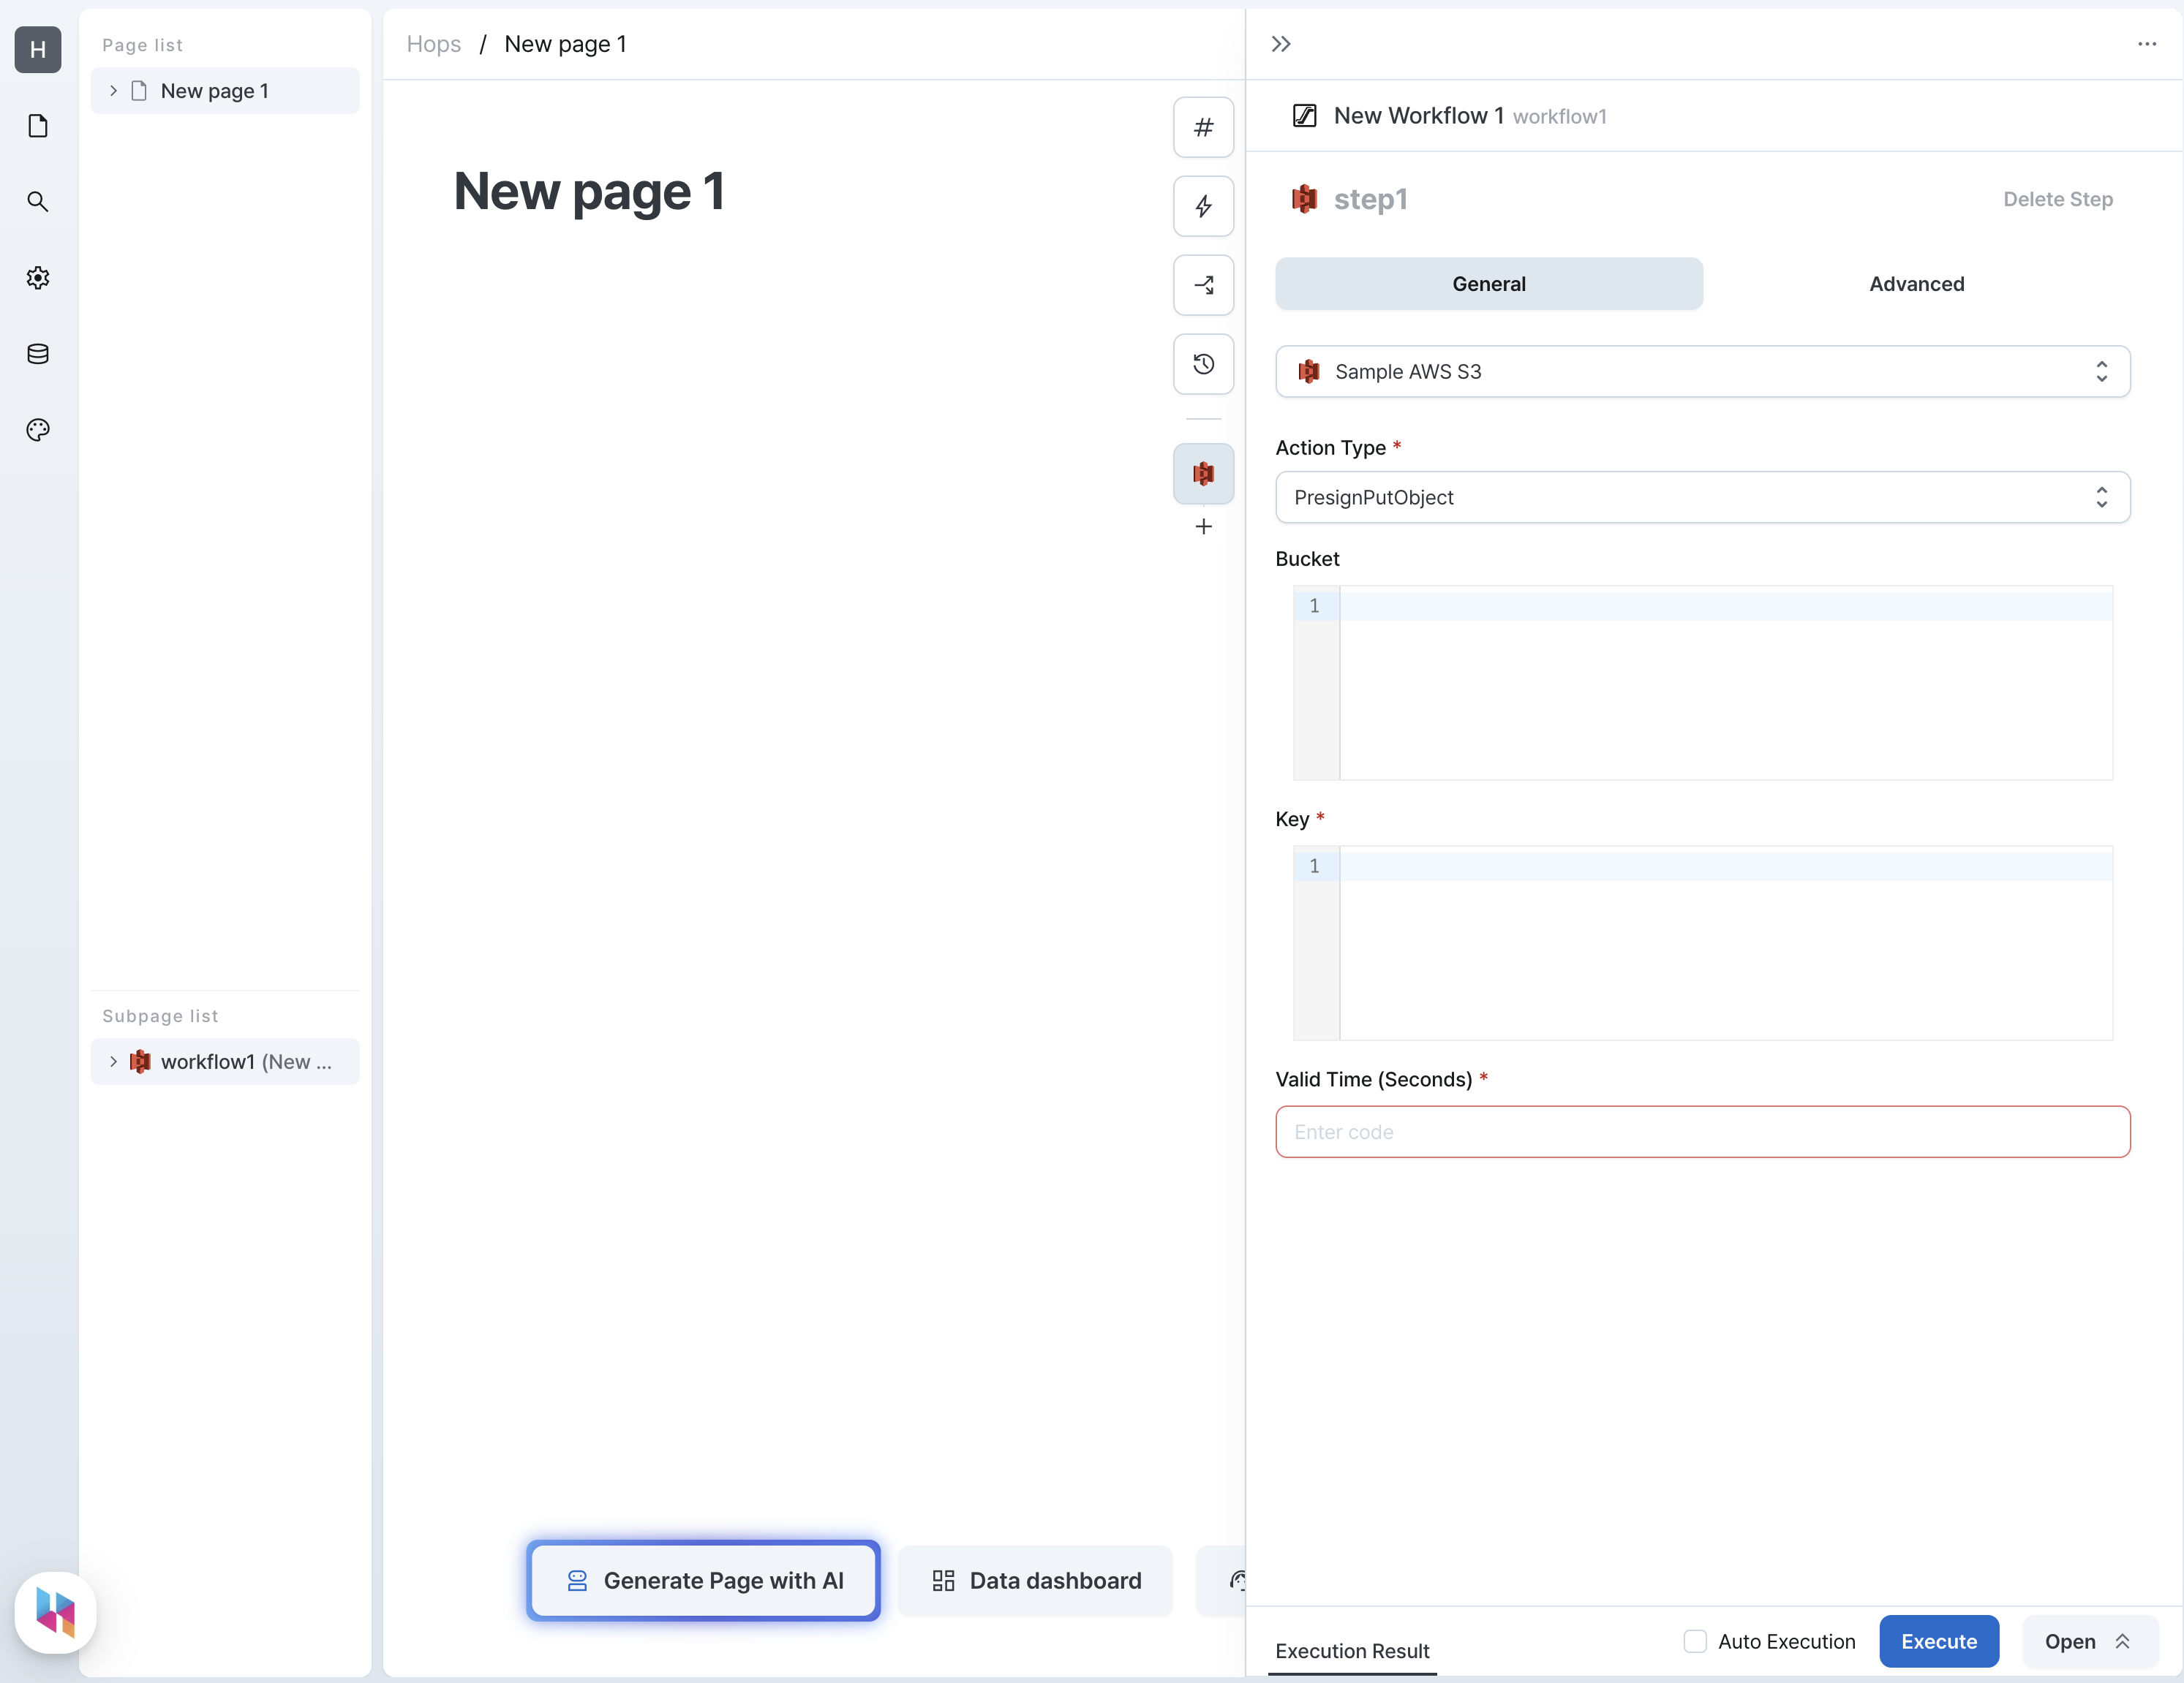Click the hashtag/grid icon in toolbar
2184x1683 pixels.
1202,127
